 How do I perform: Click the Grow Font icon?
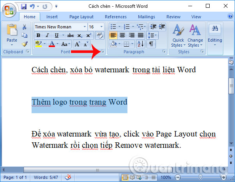pos(77,44)
